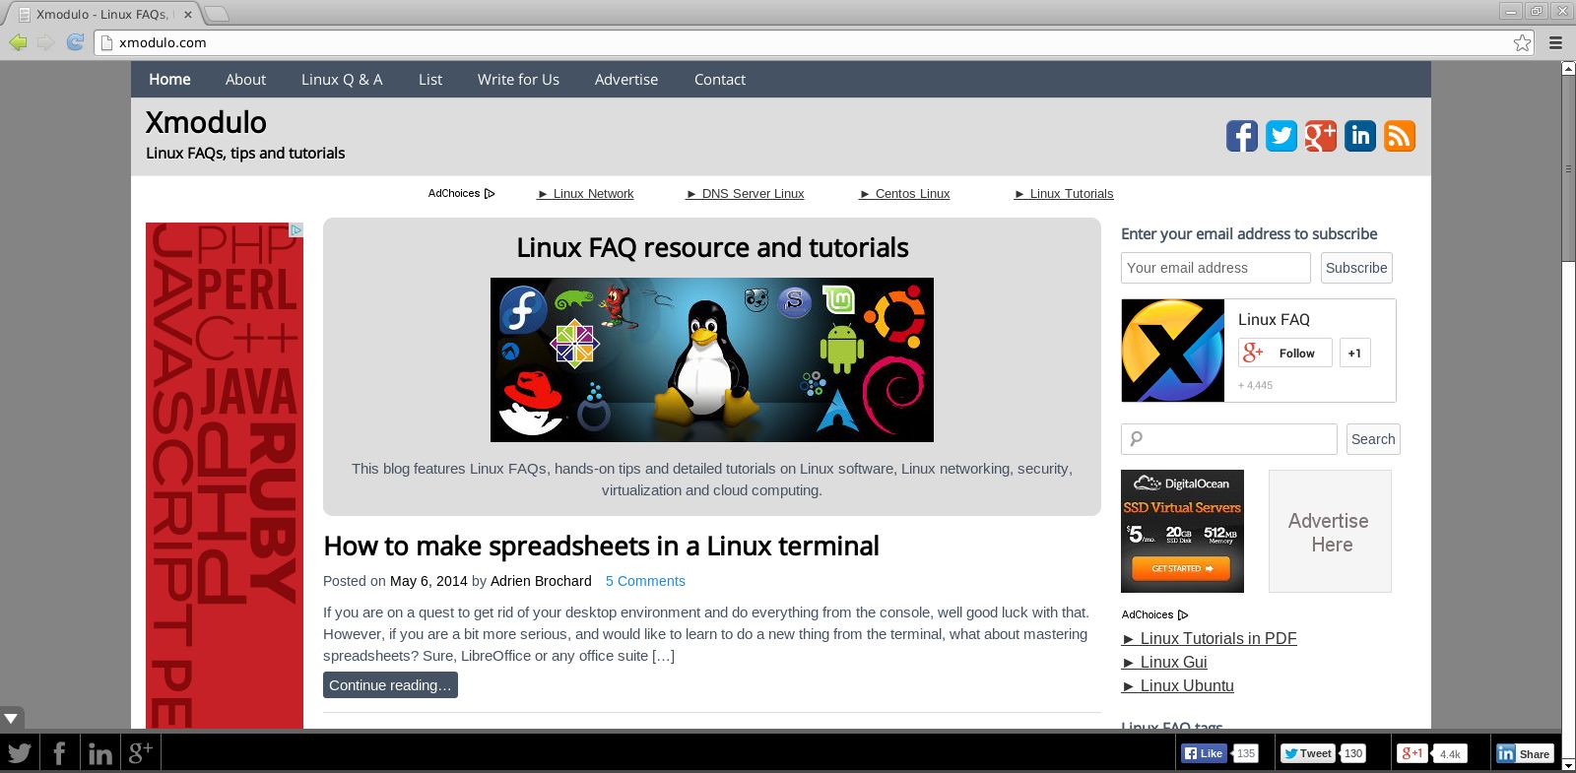Click LinkedIn Share button in bottom bar
Image resolution: width=1576 pixels, height=773 pixels.
coord(1525,753)
